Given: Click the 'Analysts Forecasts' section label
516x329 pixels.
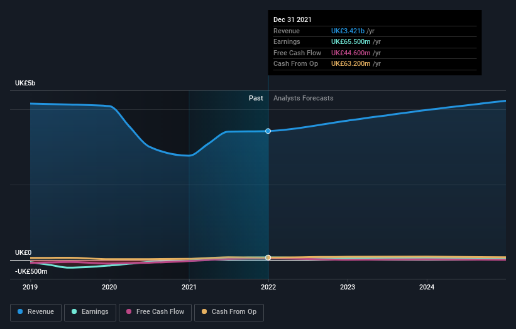Looking at the screenshot, I should [304, 99].
